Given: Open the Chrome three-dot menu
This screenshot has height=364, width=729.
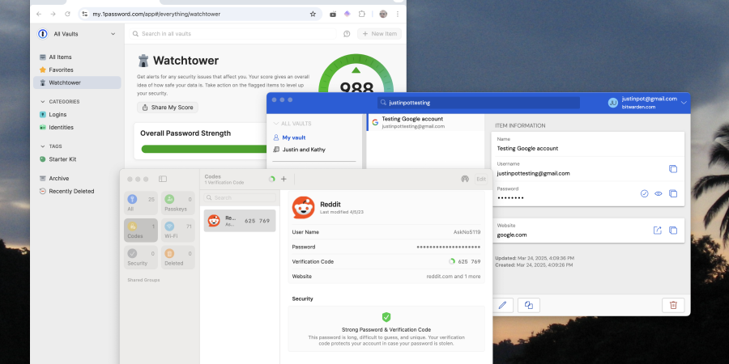Looking at the screenshot, I should point(398,14).
